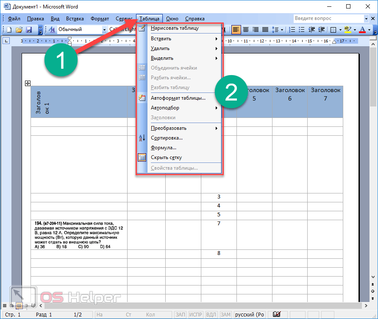This screenshot has height=319, width=378.
Task: Click the numbered list icon
Action: point(292,30)
